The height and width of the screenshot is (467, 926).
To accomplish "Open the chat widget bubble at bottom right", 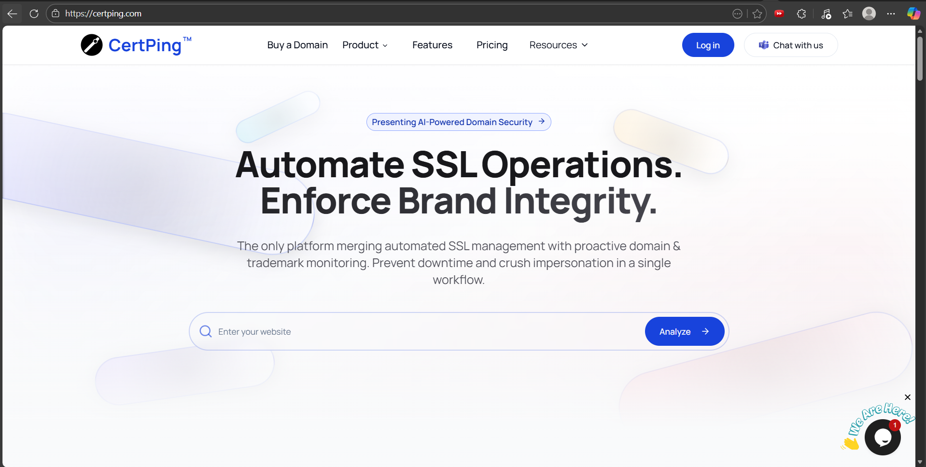I will pos(884,437).
